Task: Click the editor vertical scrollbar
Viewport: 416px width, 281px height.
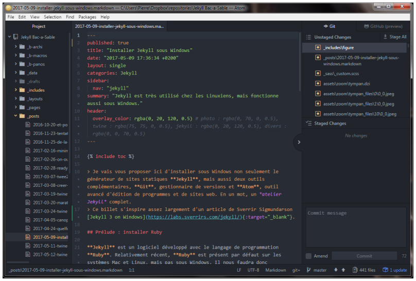Action: point(300,62)
